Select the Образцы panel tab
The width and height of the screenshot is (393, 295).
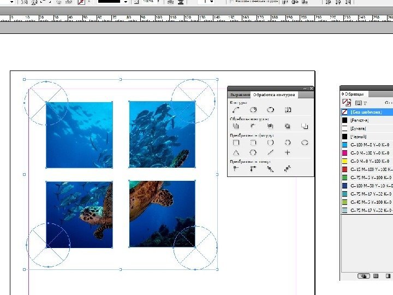tap(354, 94)
